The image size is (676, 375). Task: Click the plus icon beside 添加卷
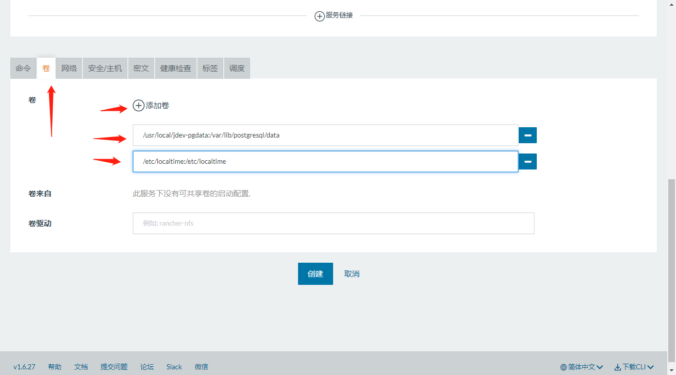click(x=139, y=106)
